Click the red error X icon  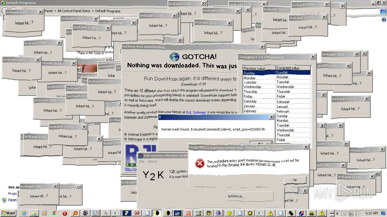click(200, 164)
